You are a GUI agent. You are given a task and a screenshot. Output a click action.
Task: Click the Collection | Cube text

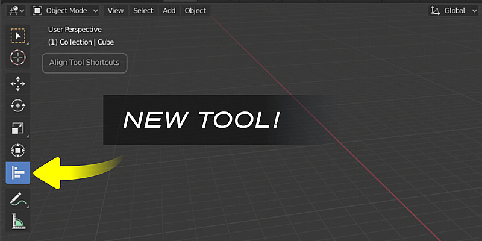point(81,42)
